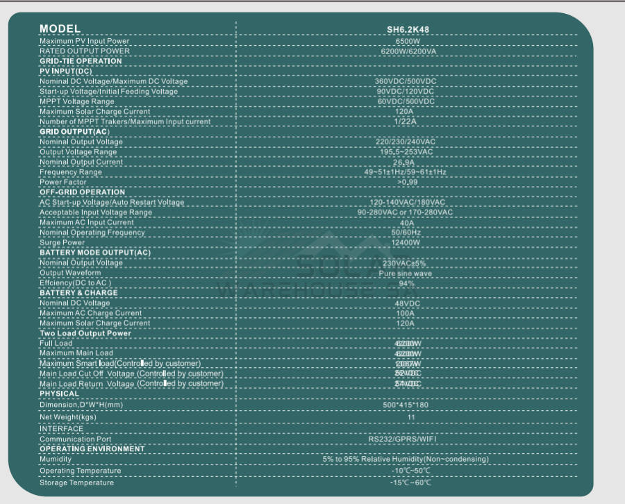
Task: Click the RS232/GPRS/WIFI communication port value
Action: coord(406,439)
